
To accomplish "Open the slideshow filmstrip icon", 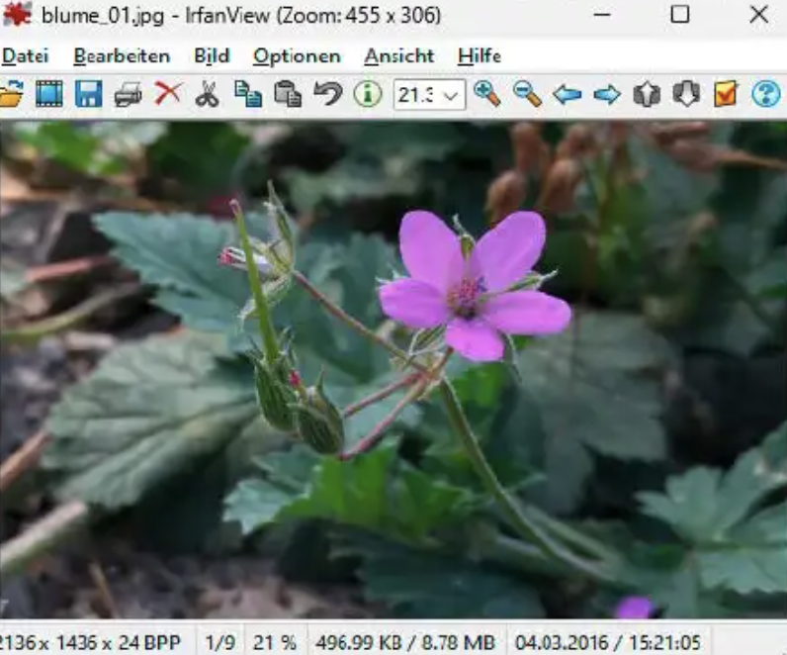I will click(x=49, y=95).
